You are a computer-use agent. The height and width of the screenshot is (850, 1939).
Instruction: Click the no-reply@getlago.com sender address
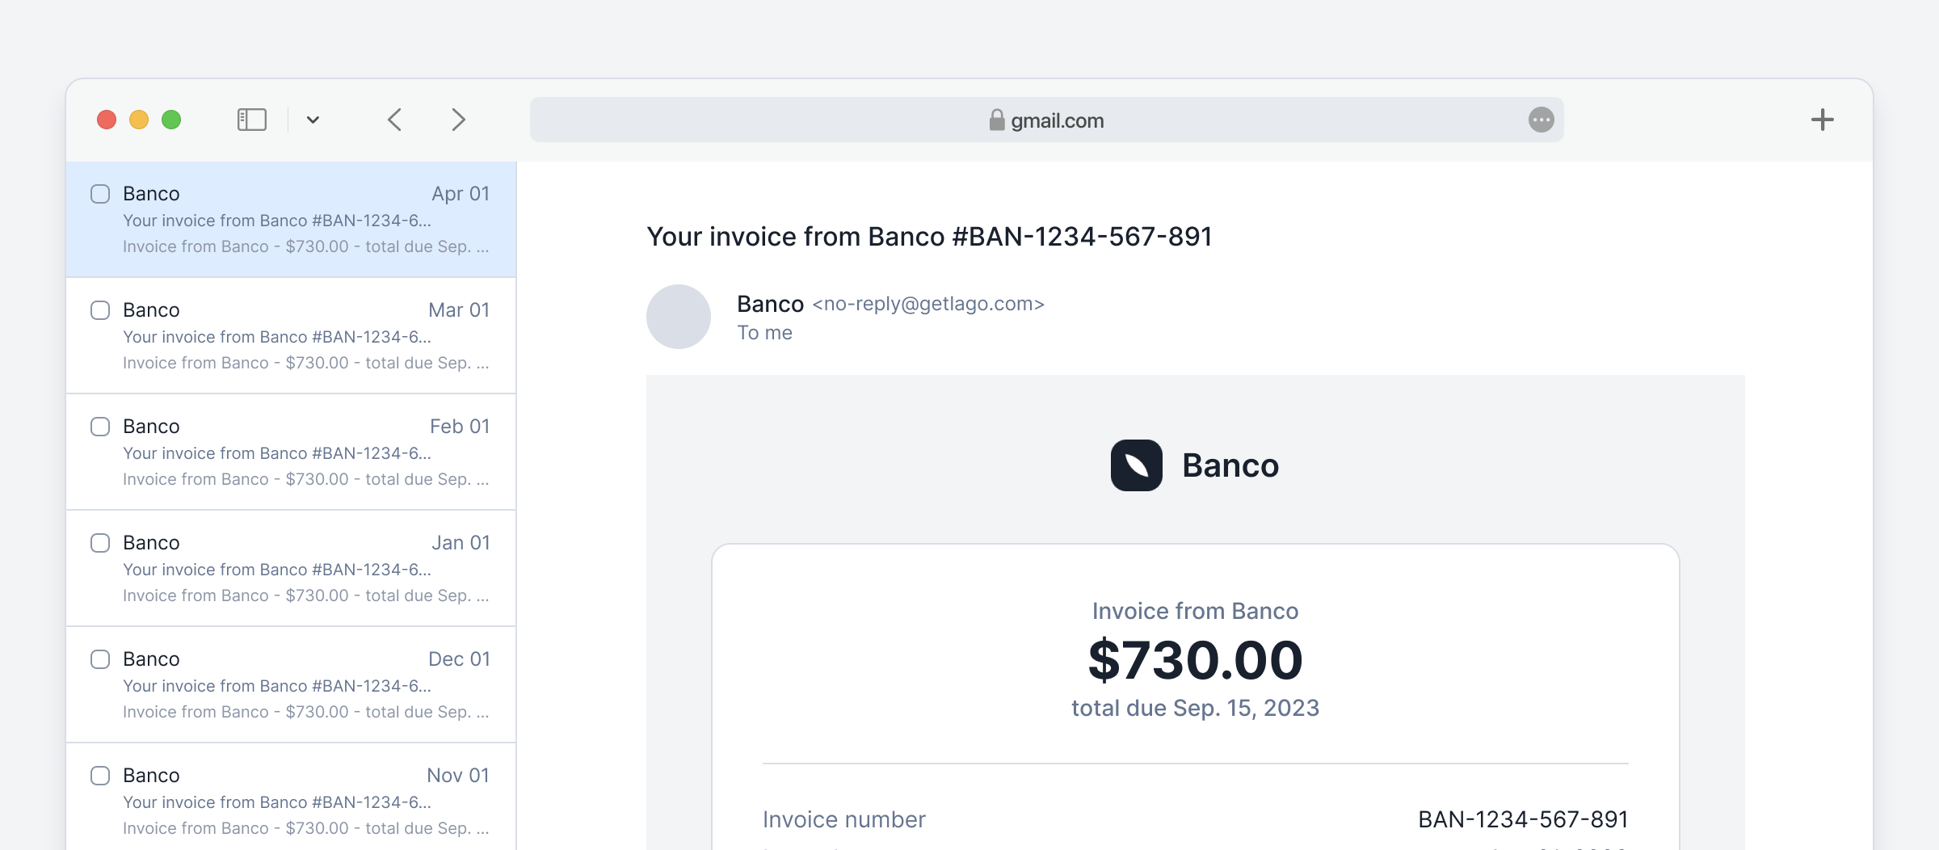928,304
